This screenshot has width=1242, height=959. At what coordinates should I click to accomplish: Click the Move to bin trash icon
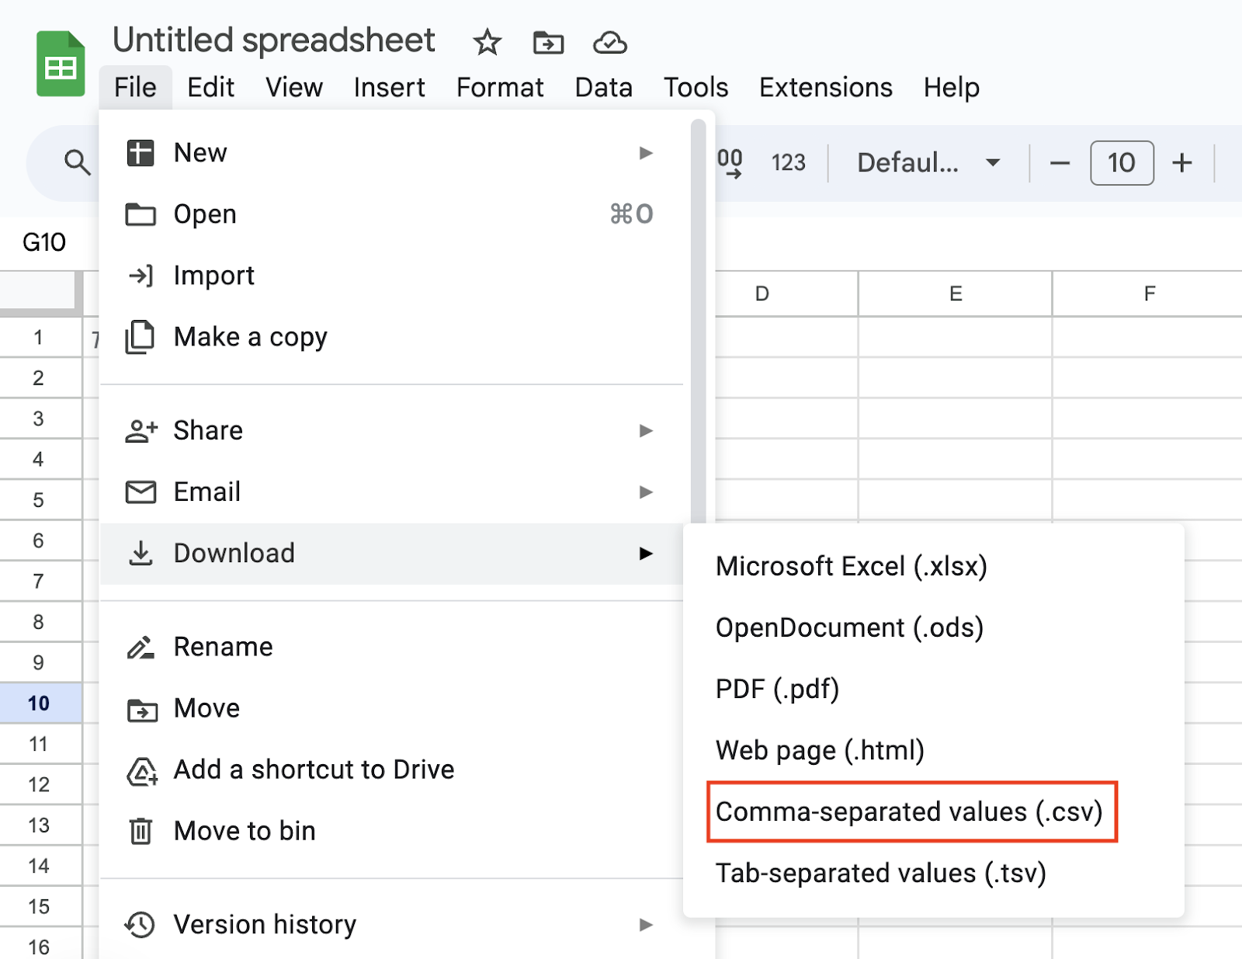point(141,831)
